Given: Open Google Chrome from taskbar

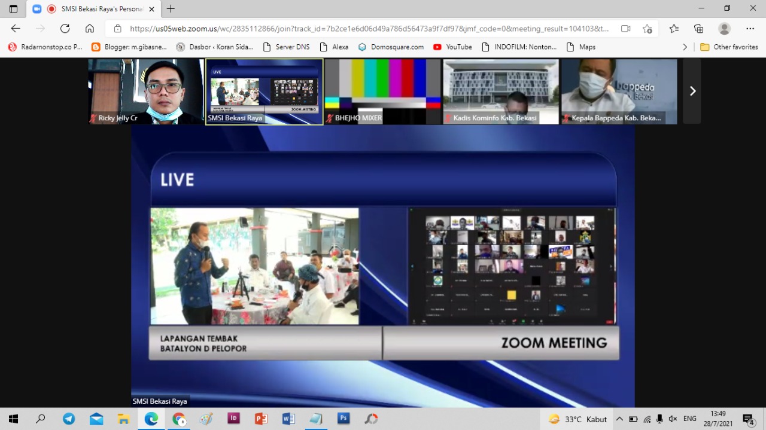Looking at the screenshot, I should tap(179, 419).
